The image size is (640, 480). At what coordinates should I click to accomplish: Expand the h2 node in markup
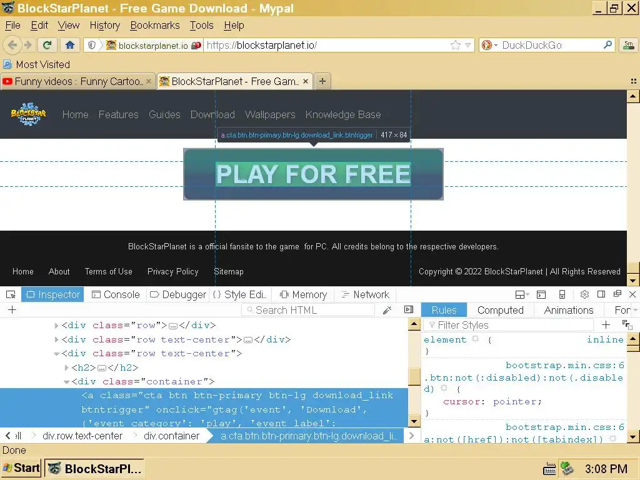pyautogui.click(x=66, y=367)
